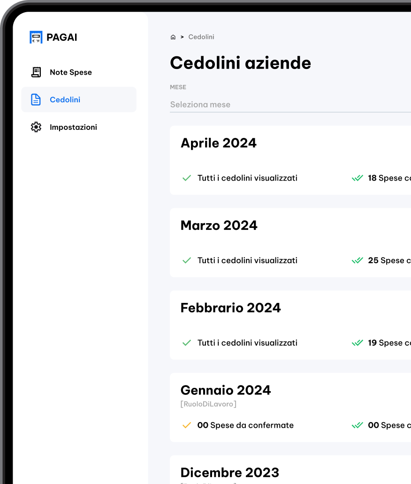Click double-check icon beside 19 Spese
The image size is (411, 484).
point(357,343)
